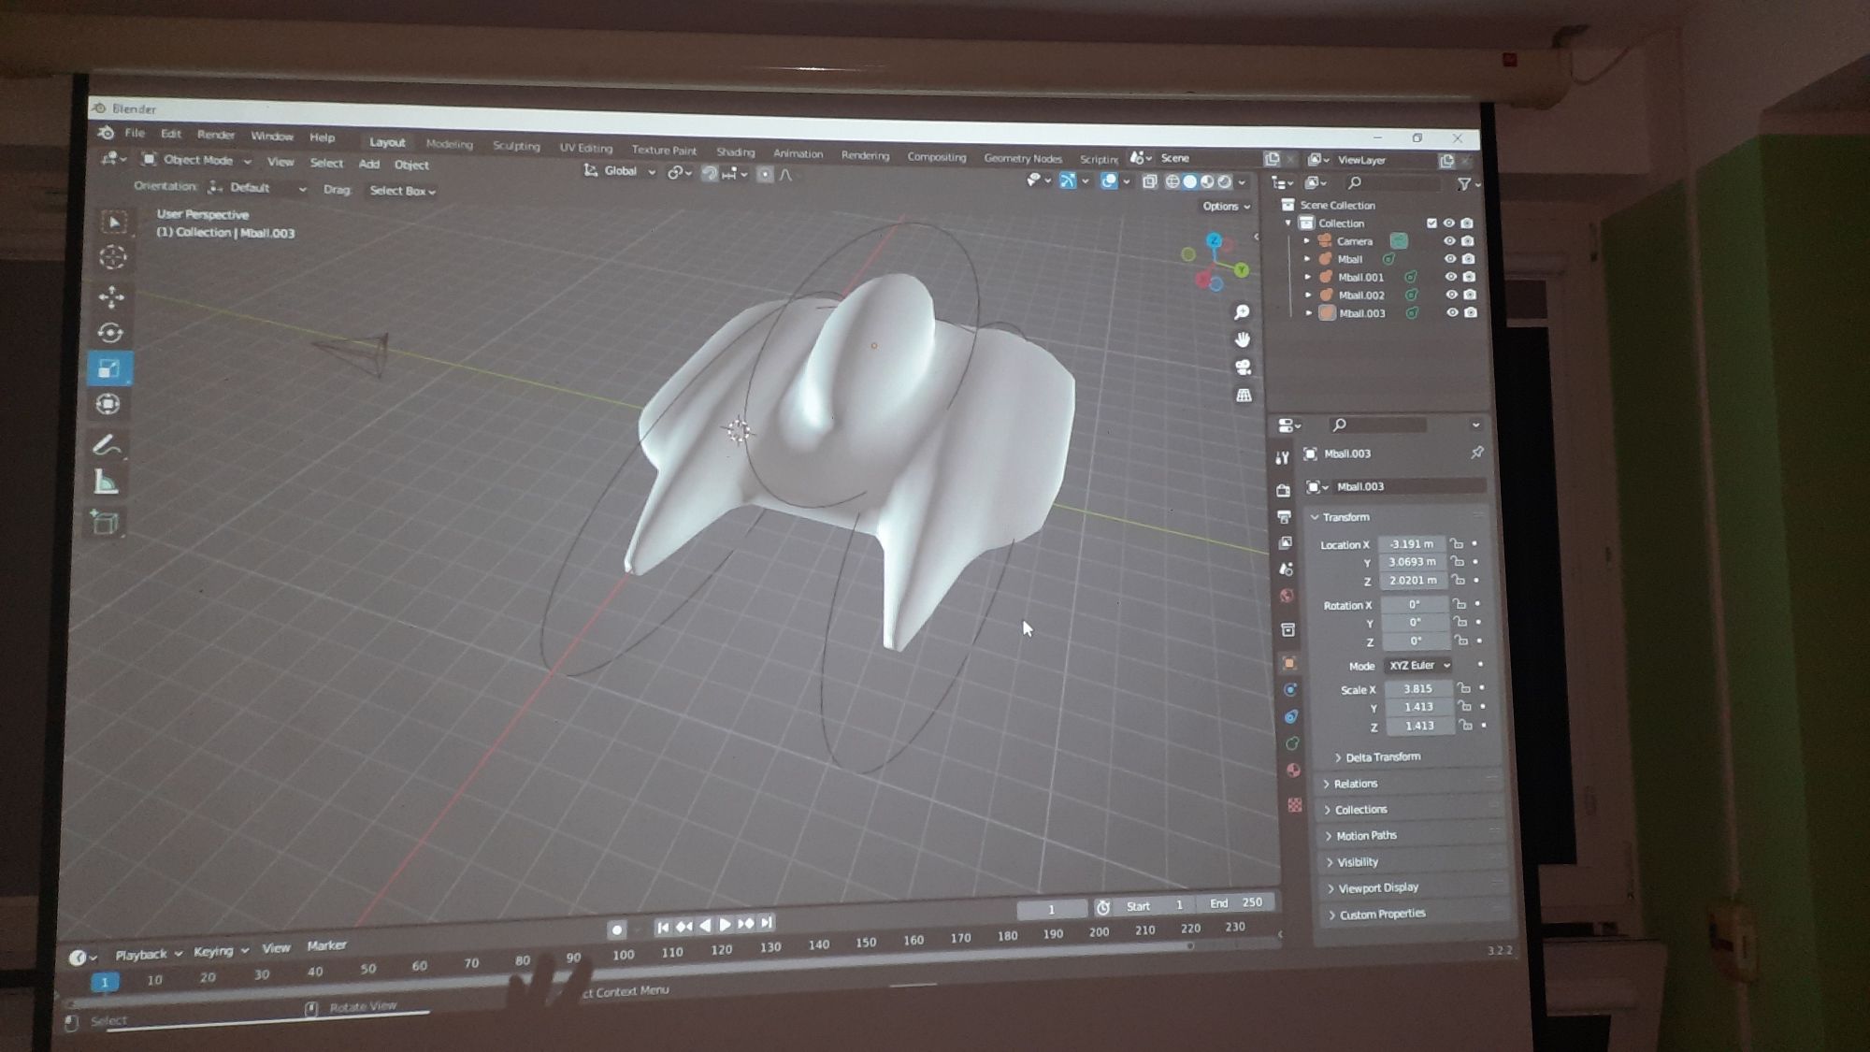Switch orthographic/perspective grid icon
1870x1052 pixels.
[x=1244, y=395]
